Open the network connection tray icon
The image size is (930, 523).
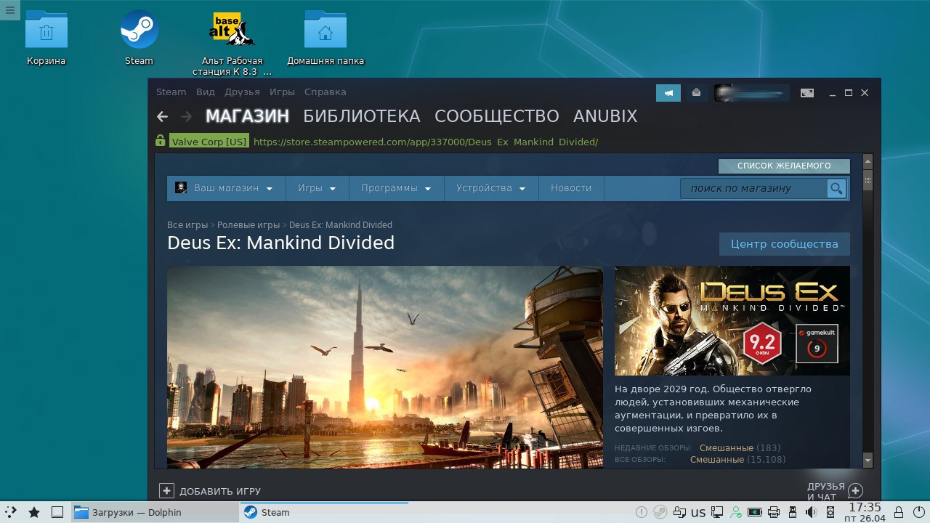[717, 512]
